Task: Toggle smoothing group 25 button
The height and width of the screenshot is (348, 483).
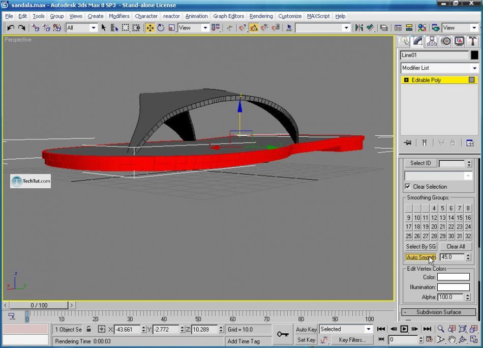Action: point(408,236)
